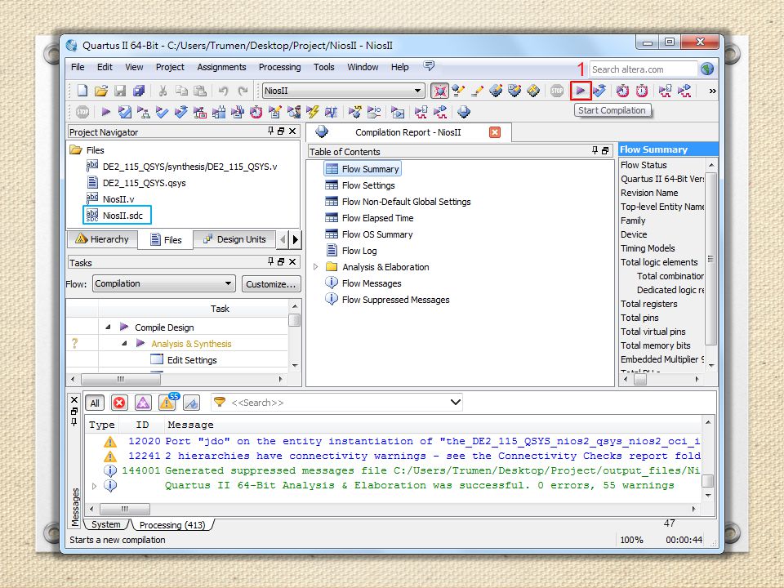
Task: Toggle the red Error messages filter
Action: (x=119, y=403)
